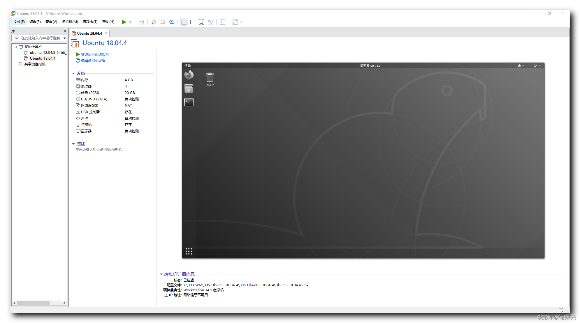Open the 选项卡(T) menu
Image resolution: width=580 pixels, height=323 pixels.
90,22
